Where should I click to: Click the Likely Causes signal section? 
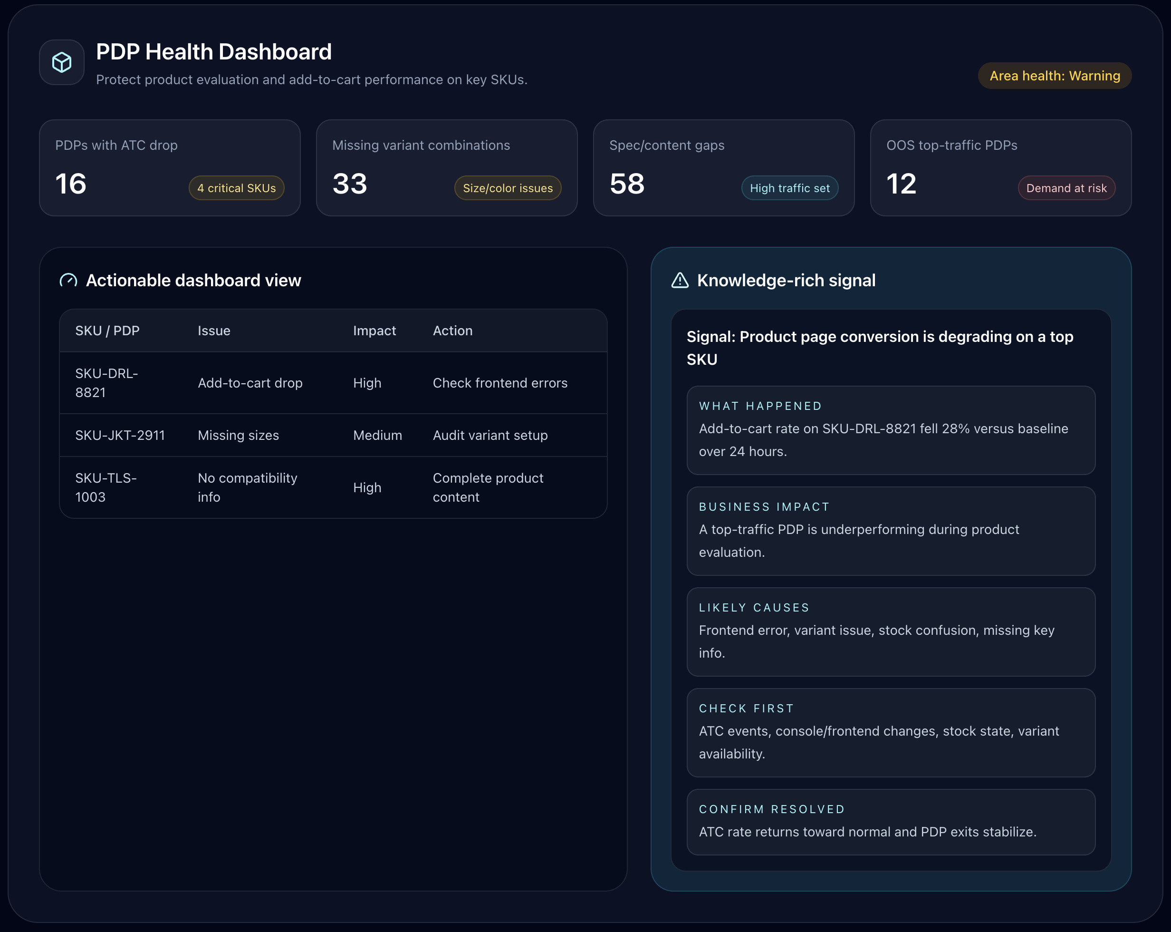click(890, 631)
